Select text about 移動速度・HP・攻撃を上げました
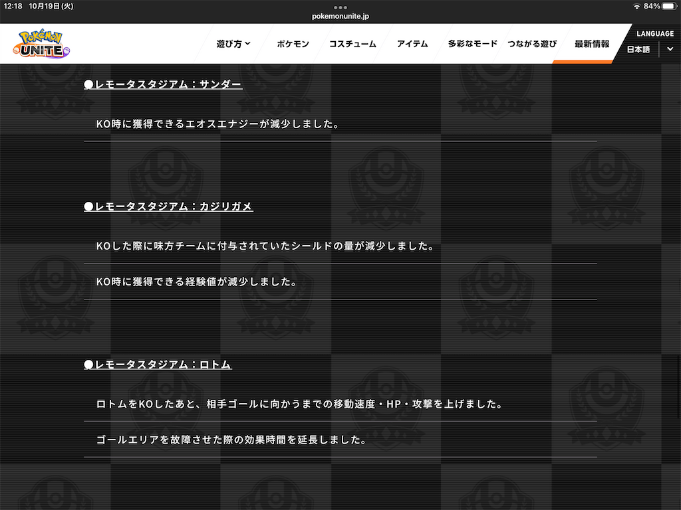The image size is (681, 510). [299, 404]
